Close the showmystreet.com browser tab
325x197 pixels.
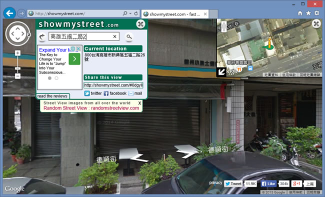tap(205, 14)
